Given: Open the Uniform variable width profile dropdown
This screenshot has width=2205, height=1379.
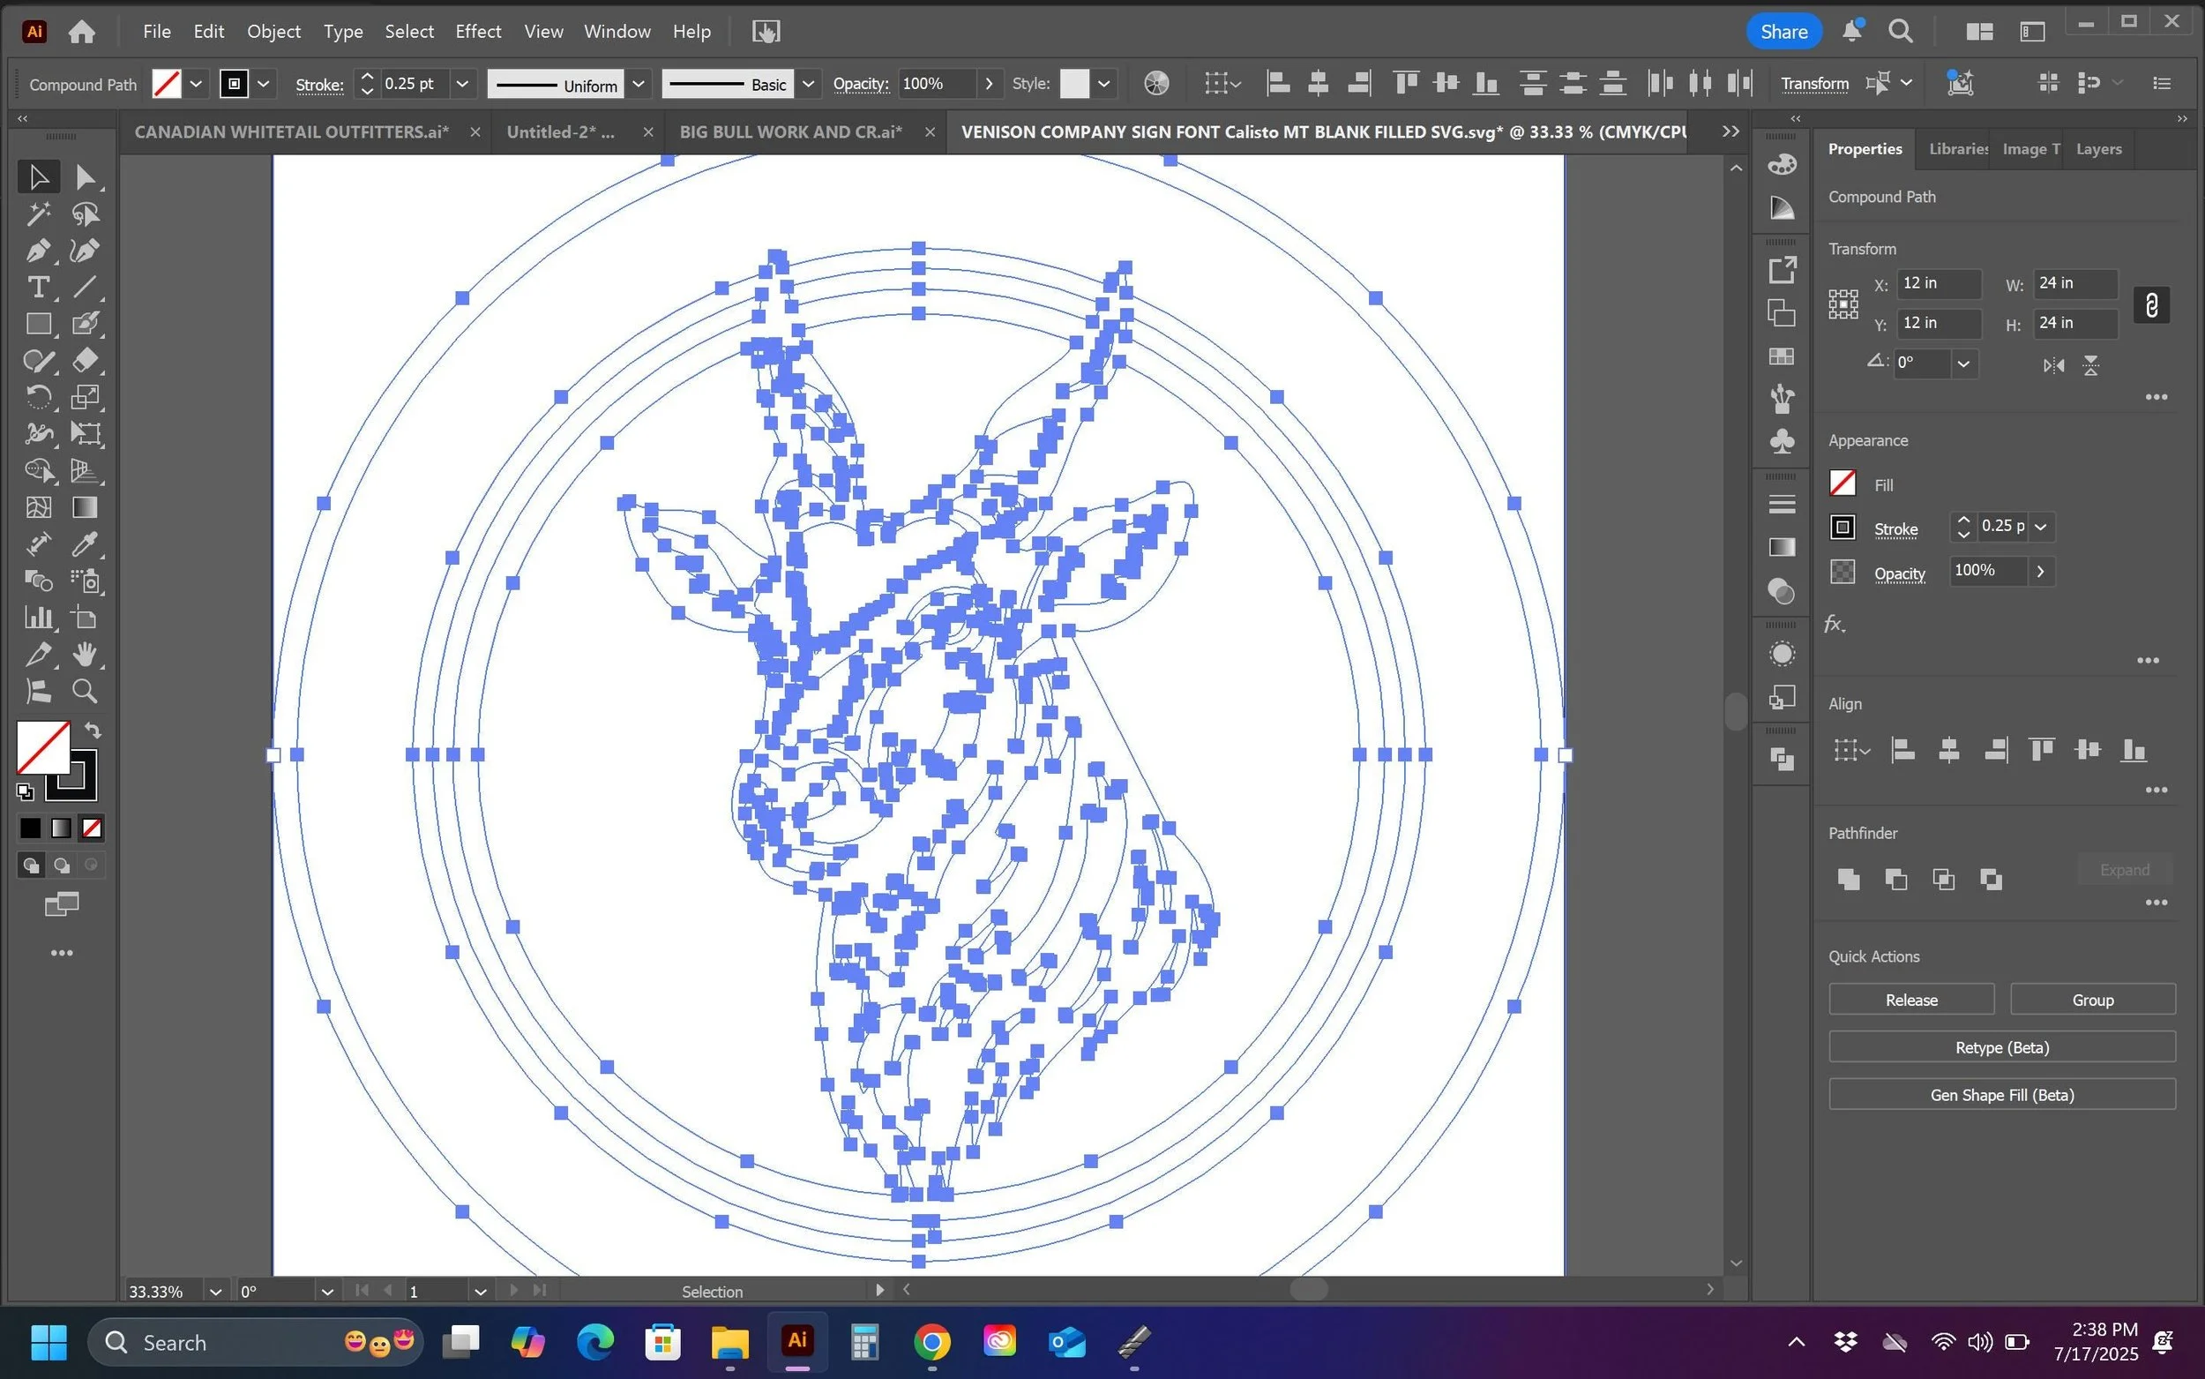Looking at the screenshot, I should point(639,84).
